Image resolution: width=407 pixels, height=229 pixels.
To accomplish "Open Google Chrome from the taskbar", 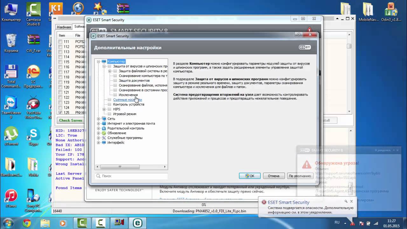I will point(27,223).
